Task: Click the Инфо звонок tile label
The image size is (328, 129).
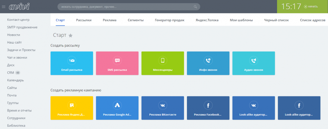Action: pos(208,70)
